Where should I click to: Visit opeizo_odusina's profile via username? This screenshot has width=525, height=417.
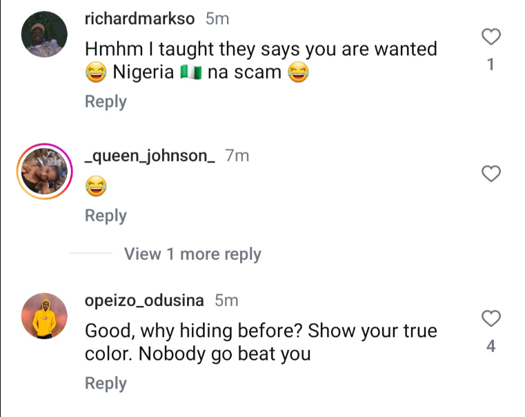[x=144, y=301]
